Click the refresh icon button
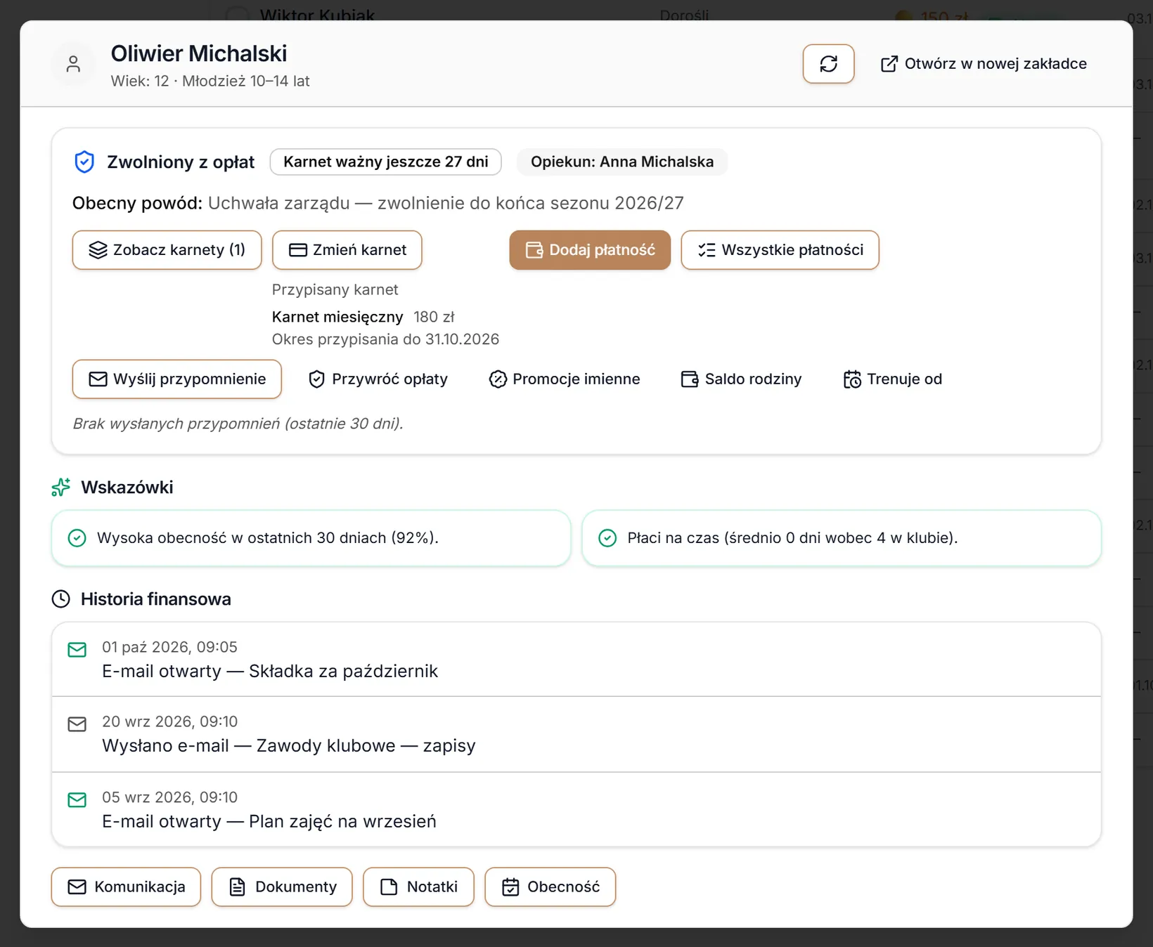Viewport: 1153px width, 947px height. (828, 64)
